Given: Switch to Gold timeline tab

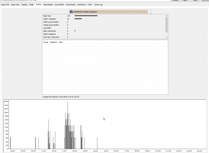Looking at the screenshot, I should tap(48, 5).
